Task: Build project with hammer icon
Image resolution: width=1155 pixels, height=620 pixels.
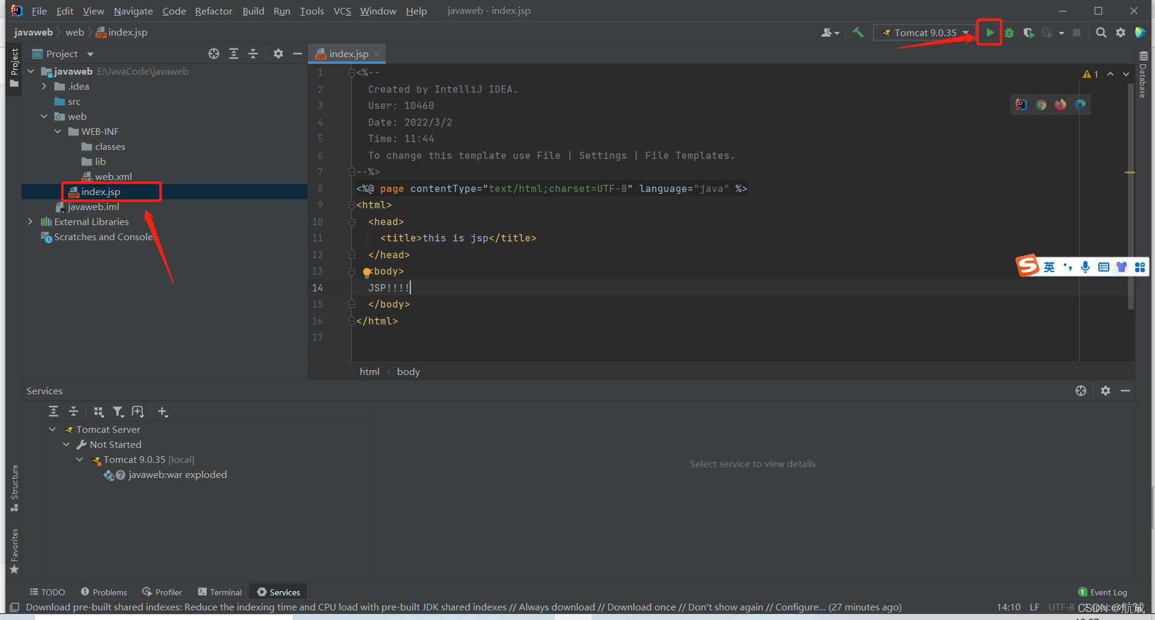Action: point(858,33)
